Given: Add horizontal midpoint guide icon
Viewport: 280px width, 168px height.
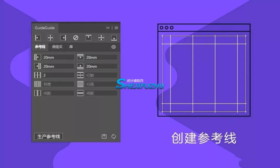Looking at the screenshot, I should point(101,38).
